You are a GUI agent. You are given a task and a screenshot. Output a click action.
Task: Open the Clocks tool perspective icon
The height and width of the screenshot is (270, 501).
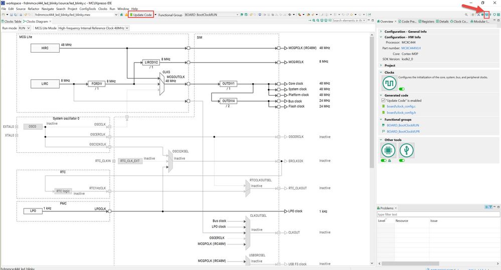(486, 15)
